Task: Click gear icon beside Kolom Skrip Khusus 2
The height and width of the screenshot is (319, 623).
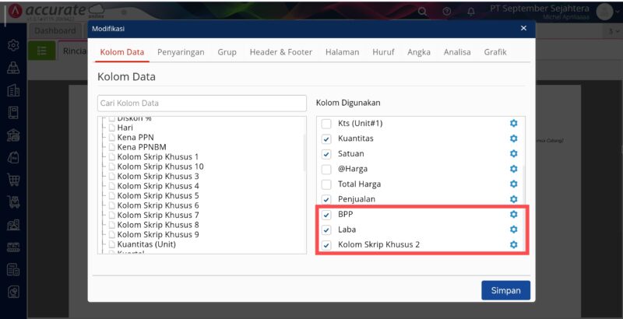Action: [x=513, y=244]
